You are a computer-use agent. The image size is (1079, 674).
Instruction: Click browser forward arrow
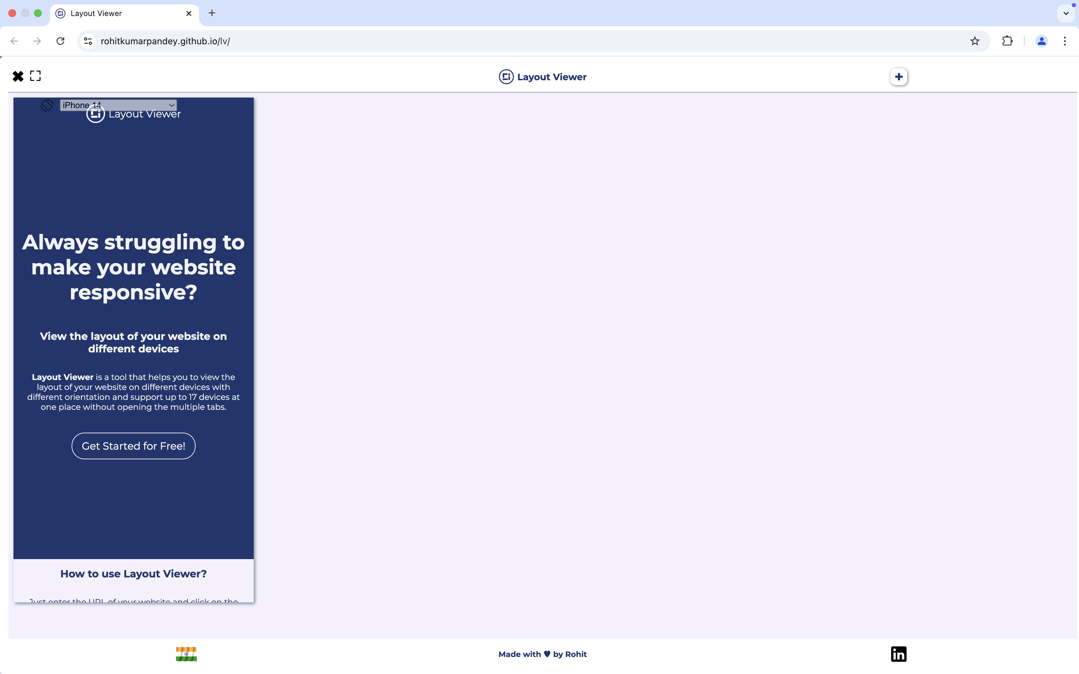pyautogui.click(x=38, y=41)
